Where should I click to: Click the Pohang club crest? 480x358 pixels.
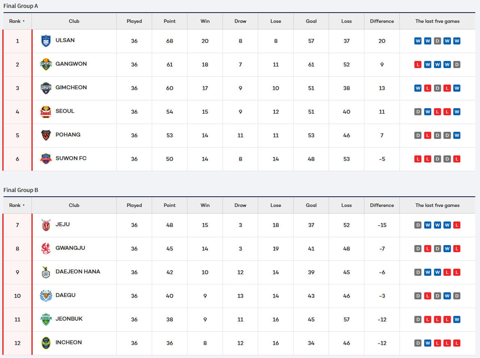click(x=46, y=135)
